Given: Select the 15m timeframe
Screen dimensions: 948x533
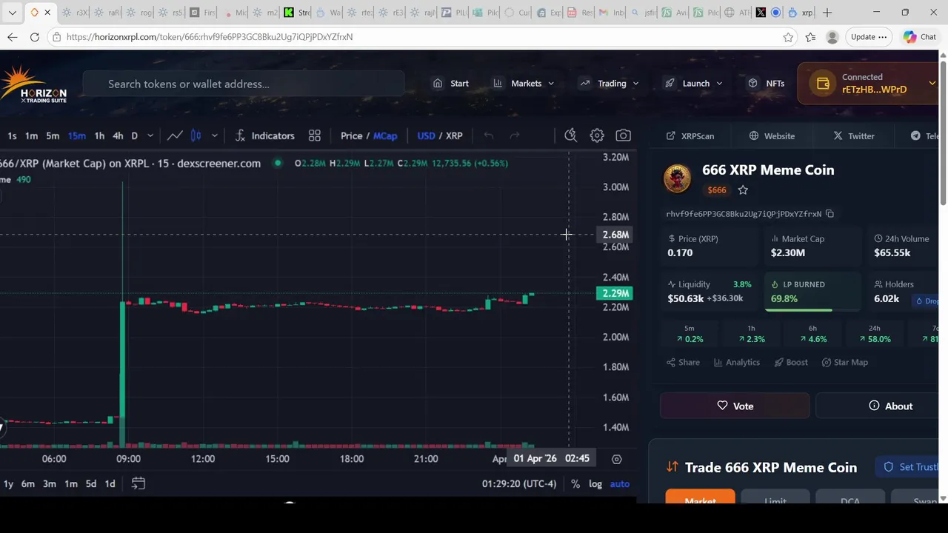Looking at the screenshot, I should [76, 135].
